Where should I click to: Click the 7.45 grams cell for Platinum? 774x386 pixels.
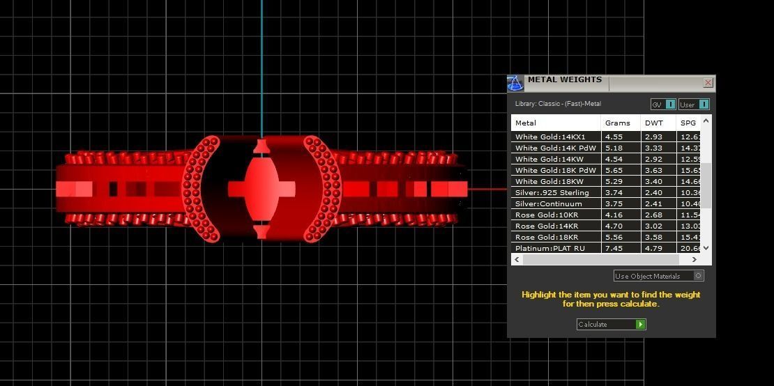(x=621, y=248)
